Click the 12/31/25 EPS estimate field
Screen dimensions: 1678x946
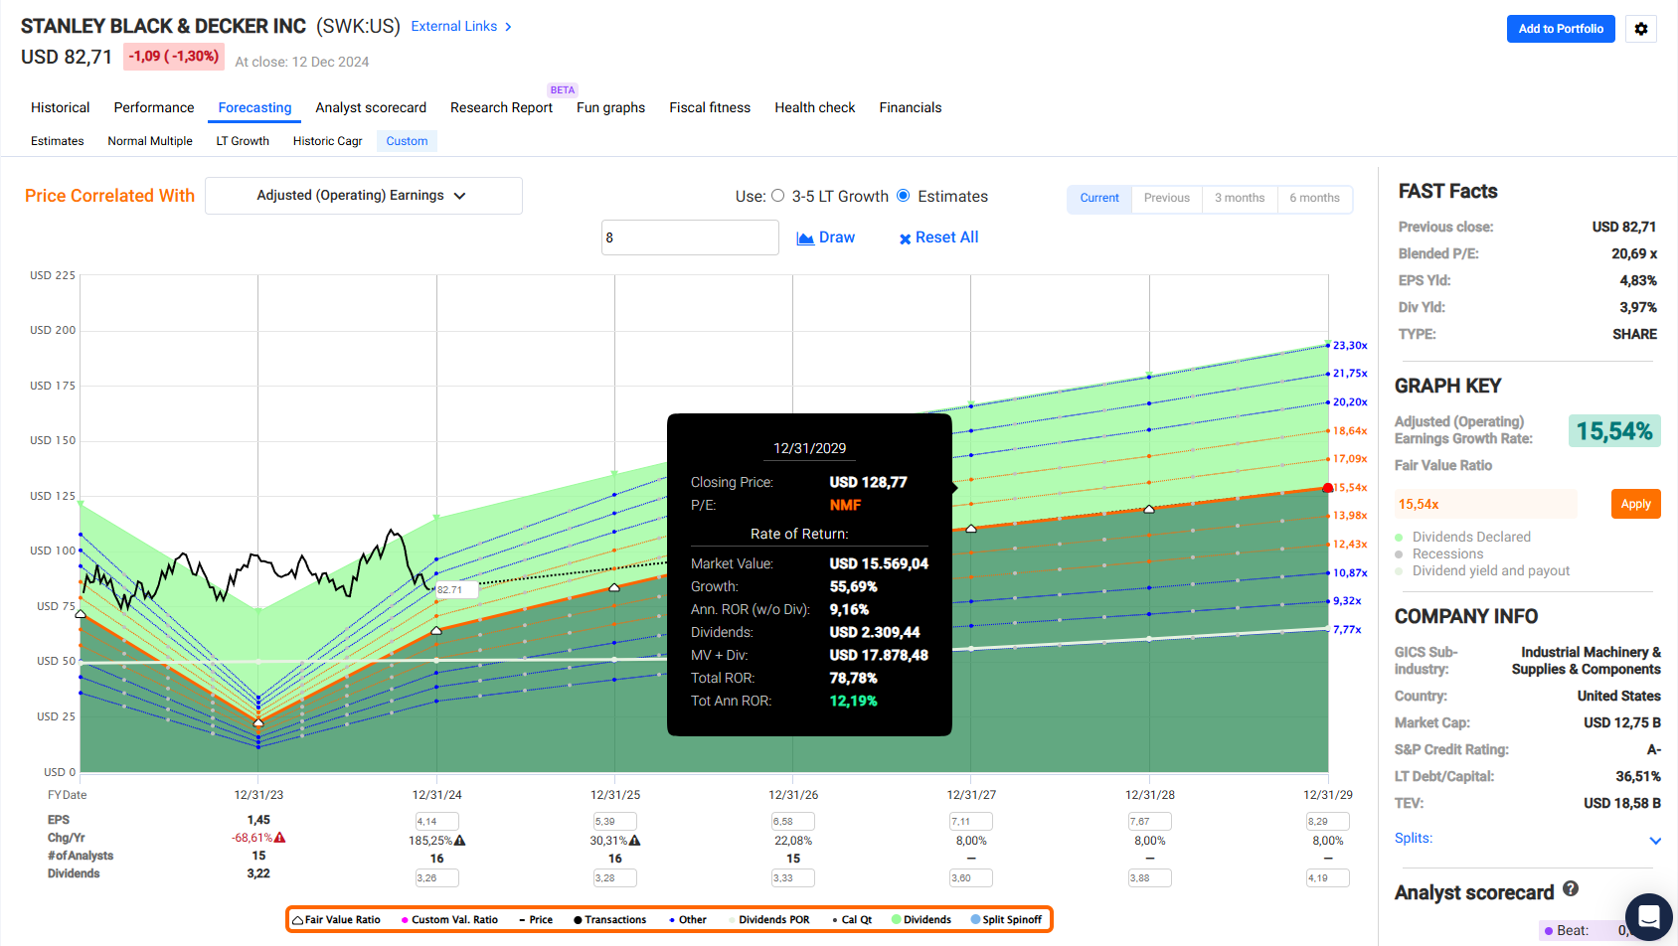[x=614, y=822]
